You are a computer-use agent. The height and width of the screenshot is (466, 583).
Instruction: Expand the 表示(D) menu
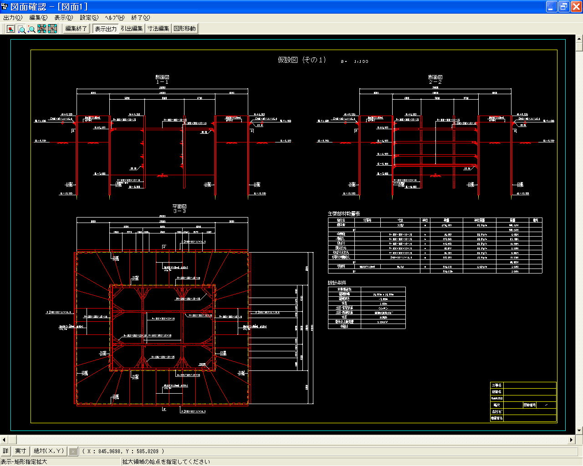pyautogui.click(x=63, y=18)
